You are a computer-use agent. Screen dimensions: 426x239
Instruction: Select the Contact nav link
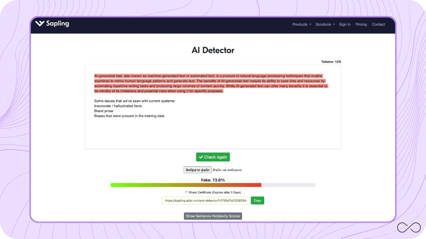click(378, 24)
